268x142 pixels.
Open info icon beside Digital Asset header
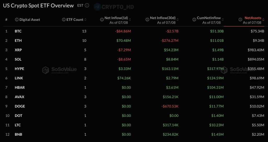[x=17, y=20]
